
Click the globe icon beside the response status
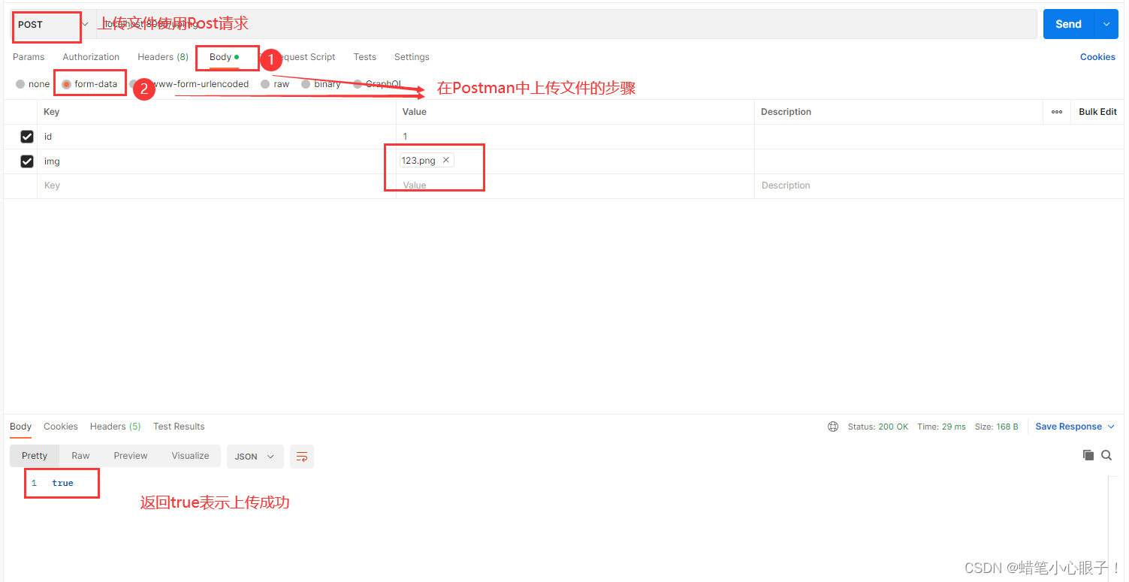click(x=832, y=426)
